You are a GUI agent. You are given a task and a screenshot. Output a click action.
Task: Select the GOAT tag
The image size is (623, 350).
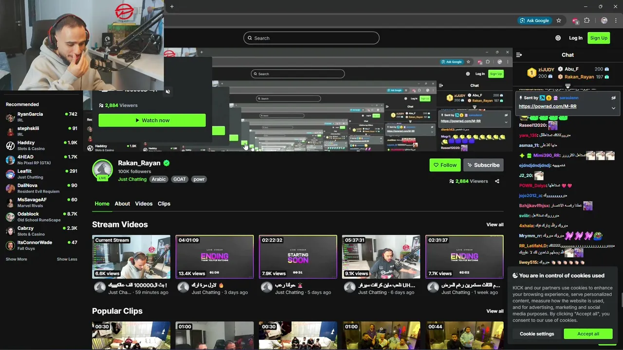click(x=180, y=179)
